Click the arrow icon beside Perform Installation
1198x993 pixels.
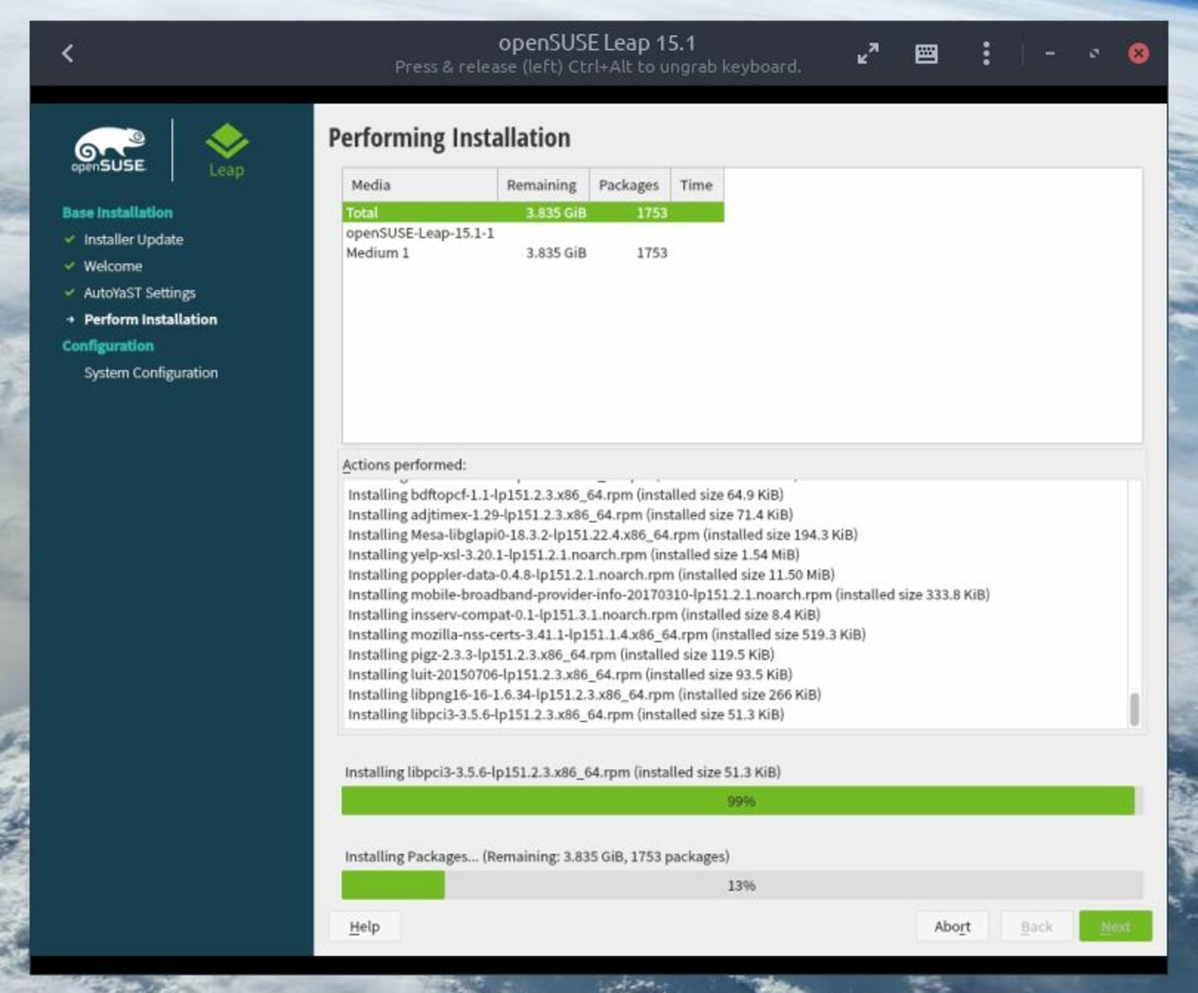70,319
